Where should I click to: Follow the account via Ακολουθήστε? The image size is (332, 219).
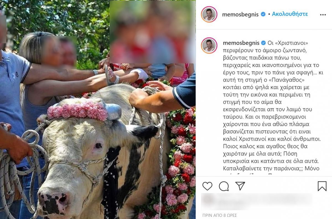pyautogui.click(x=290, y=14)
